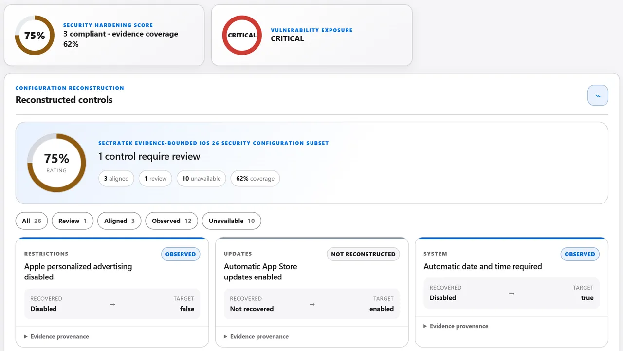Click '1 control require review' text
Viewport: 623px width, 351px height.
click(x=149, y=157)
